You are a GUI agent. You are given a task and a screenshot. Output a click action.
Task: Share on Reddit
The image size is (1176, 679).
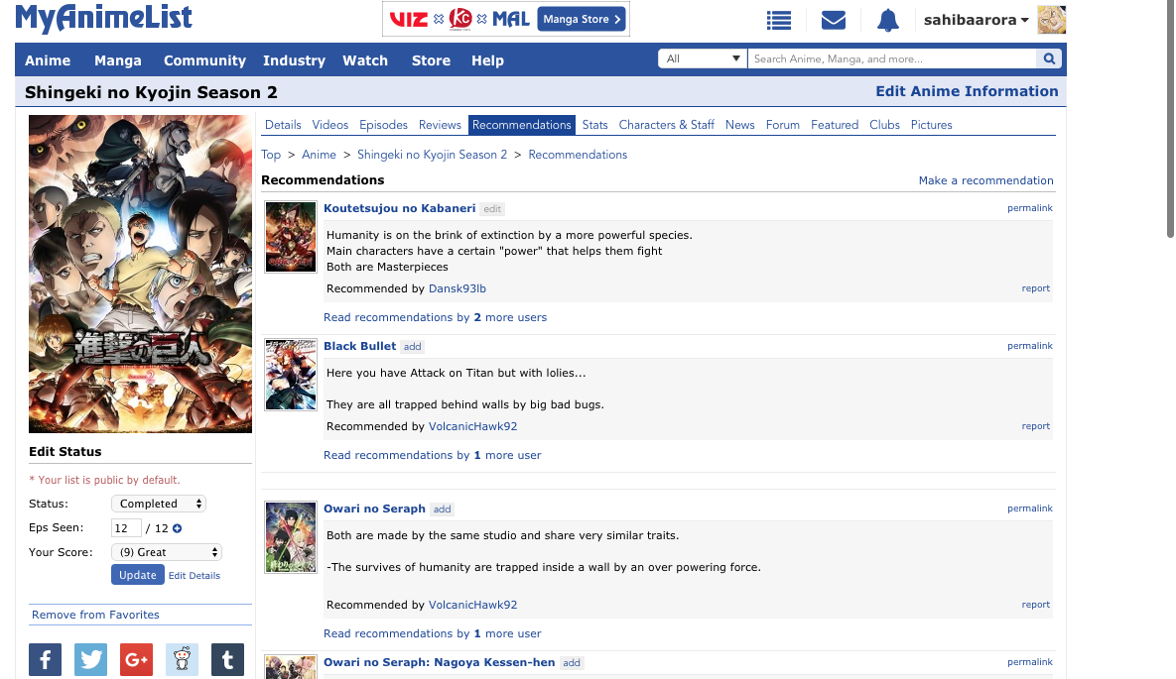[x=183, y=659]
